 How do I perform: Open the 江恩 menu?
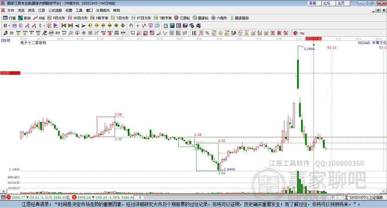[x=42, y=10]
